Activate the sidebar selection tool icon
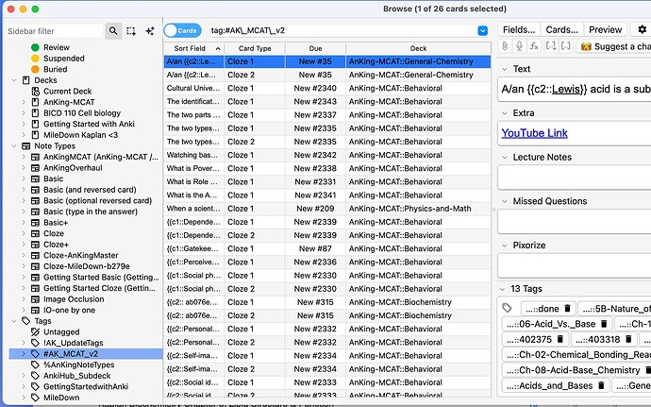 131,31
